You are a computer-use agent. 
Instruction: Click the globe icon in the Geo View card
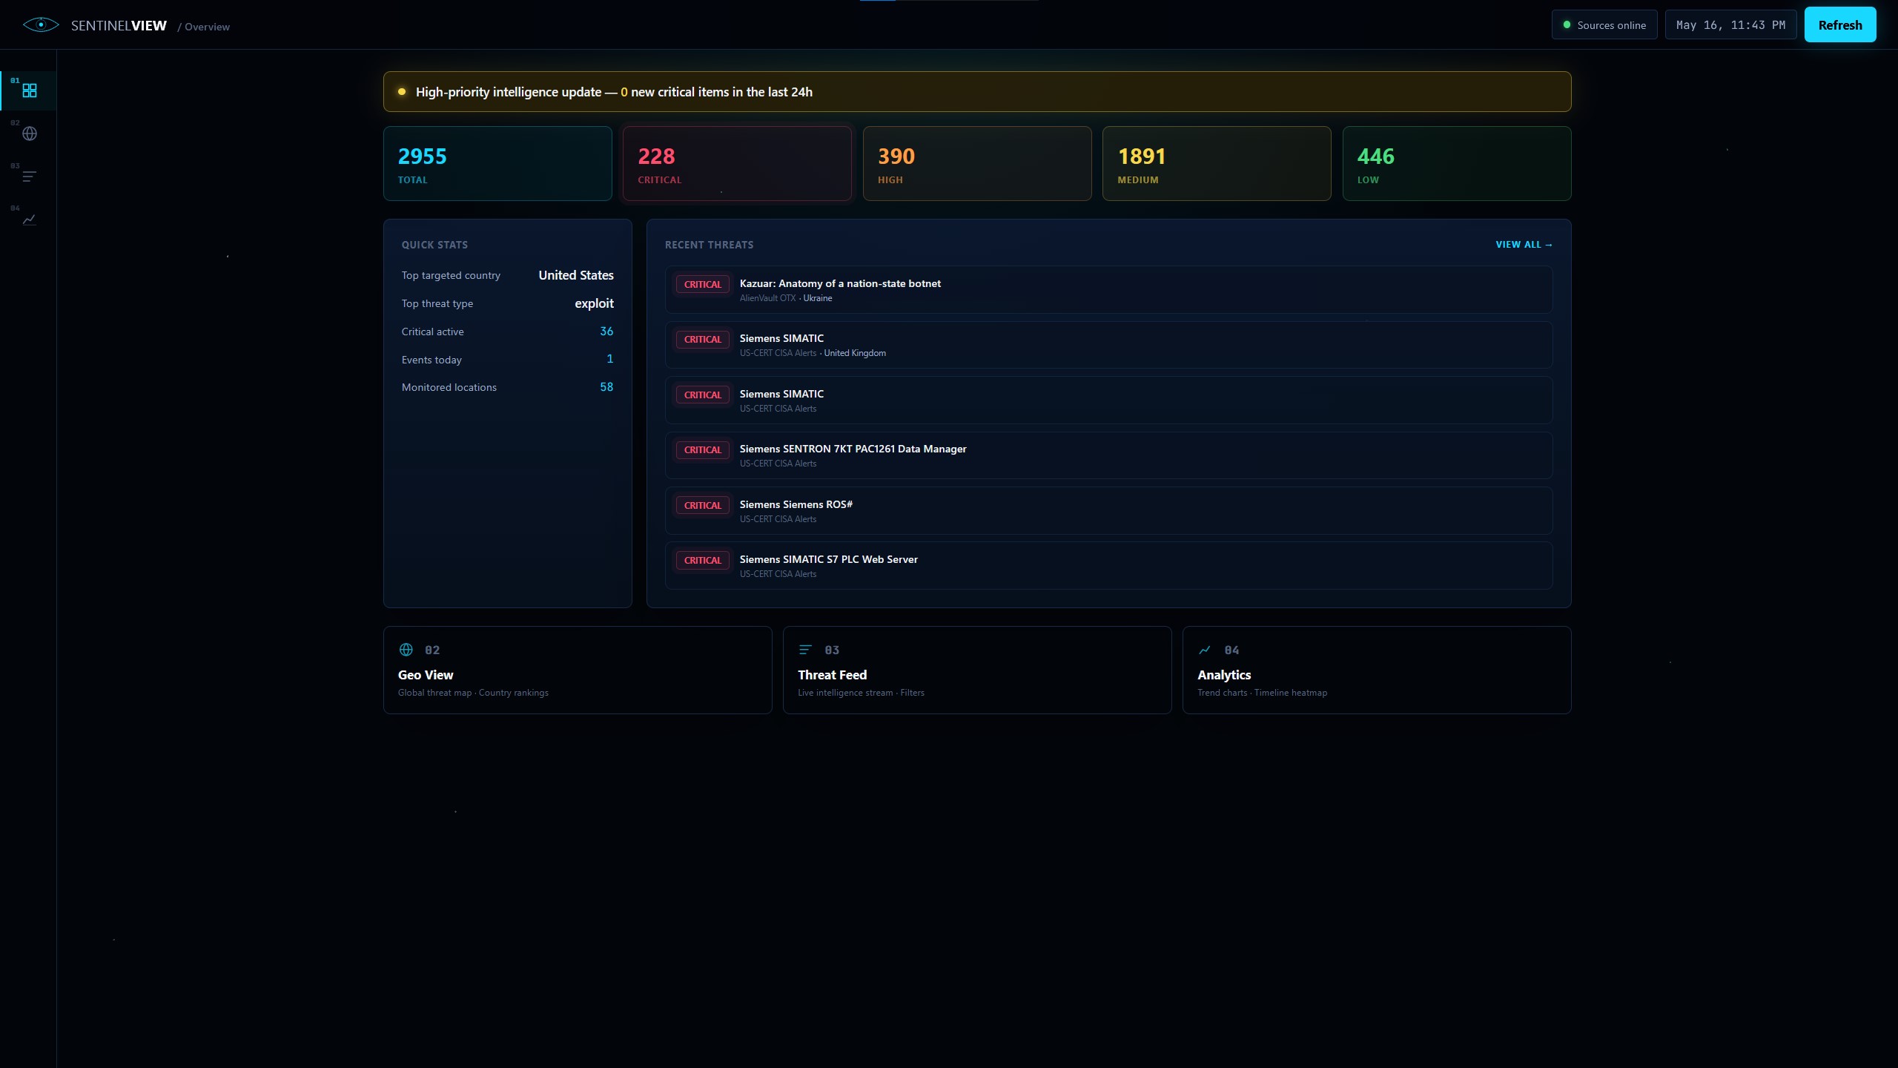[406, 650]
